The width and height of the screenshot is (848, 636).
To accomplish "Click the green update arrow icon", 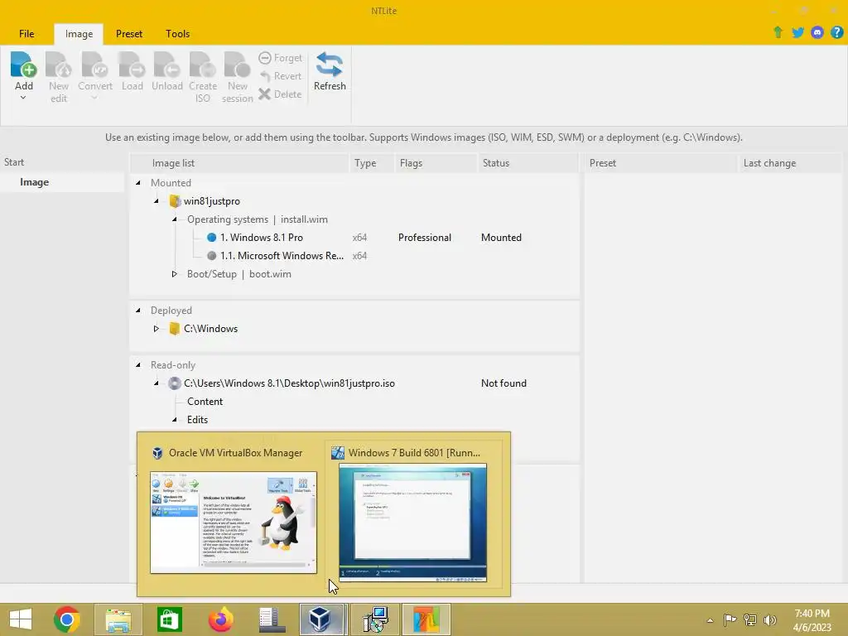I will (x=778, y=32).
